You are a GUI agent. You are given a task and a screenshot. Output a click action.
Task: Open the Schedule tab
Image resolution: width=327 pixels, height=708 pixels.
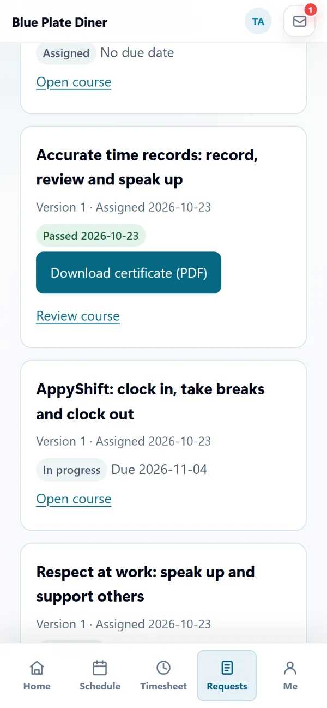100,675
